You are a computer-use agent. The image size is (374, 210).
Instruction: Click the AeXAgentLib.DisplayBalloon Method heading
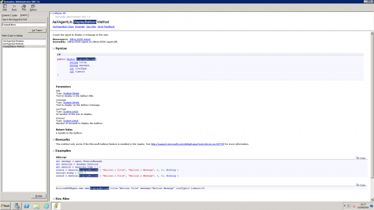80,22
